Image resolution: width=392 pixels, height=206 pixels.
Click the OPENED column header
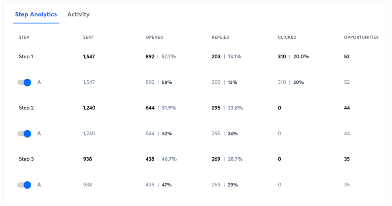(x=154, y=38)
